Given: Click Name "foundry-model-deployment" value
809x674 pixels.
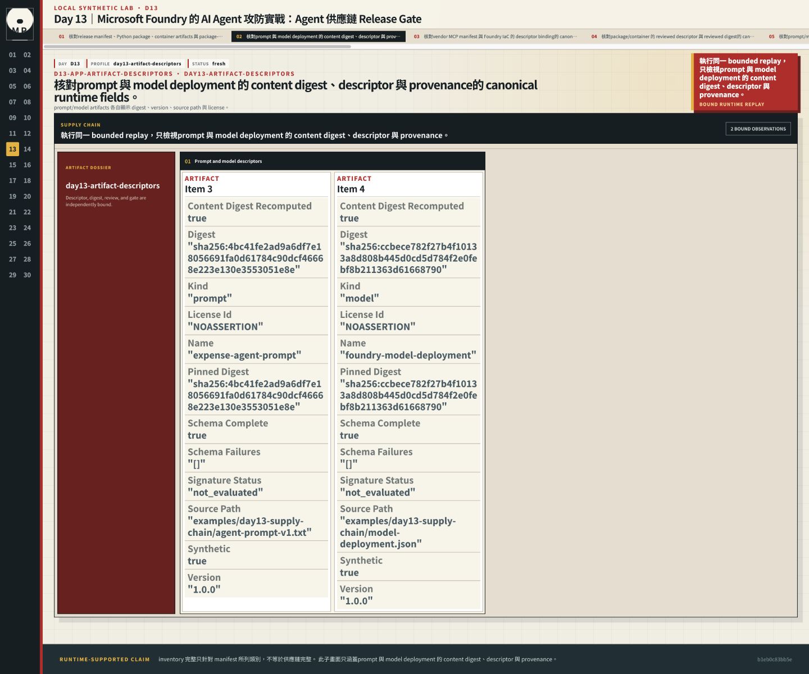Looking at the screenshot, I should [408, 355].
